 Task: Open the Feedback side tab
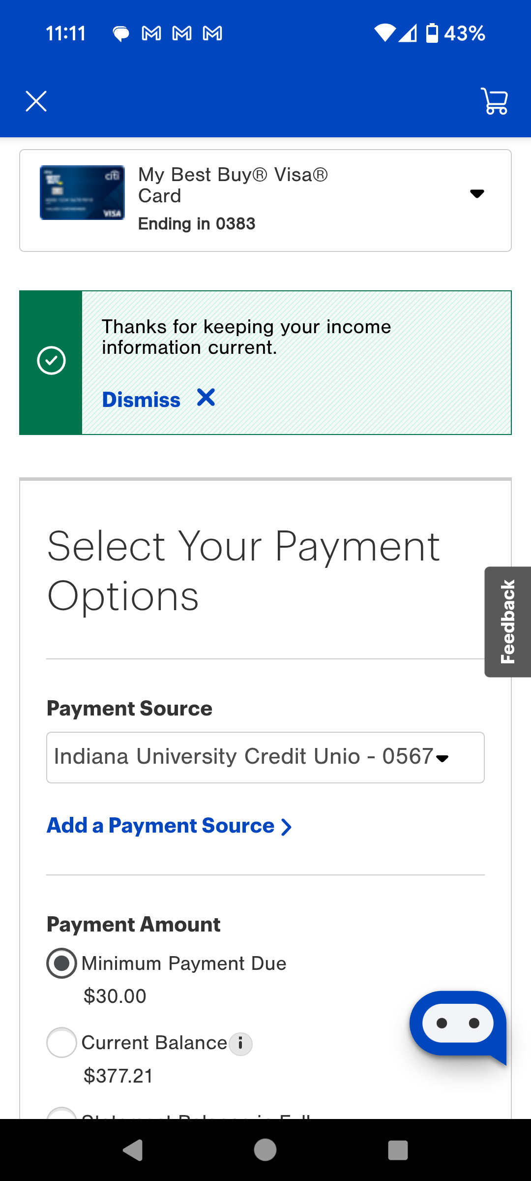[x=508, y=622]
